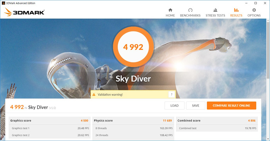Screen dimensions: 270x141
Task: Open the Home icon in navigation
Action: [x=170, y=10]
